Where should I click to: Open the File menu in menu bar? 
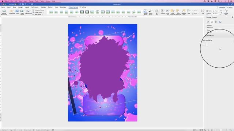[11, 1]
